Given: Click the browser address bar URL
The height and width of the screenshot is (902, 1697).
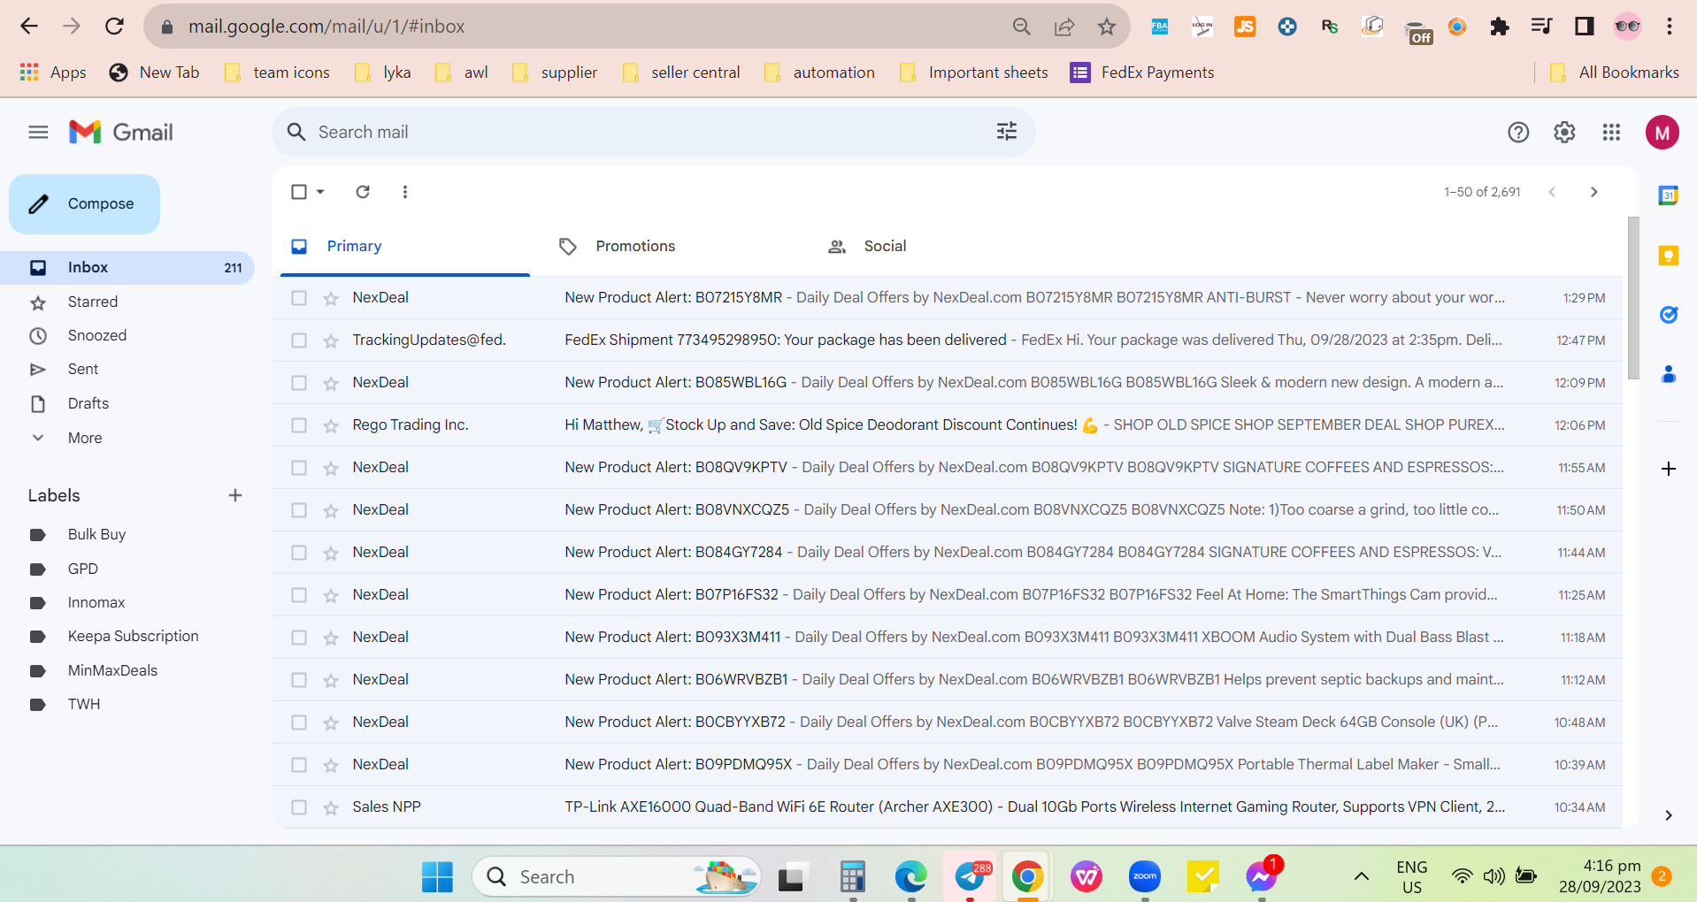Looking at the screenshot, I should (x=326, y=27).
